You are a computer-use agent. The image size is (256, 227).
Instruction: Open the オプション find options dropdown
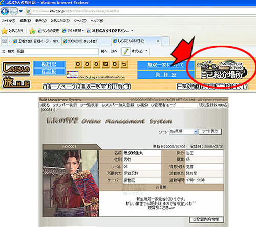pos(139,51)
